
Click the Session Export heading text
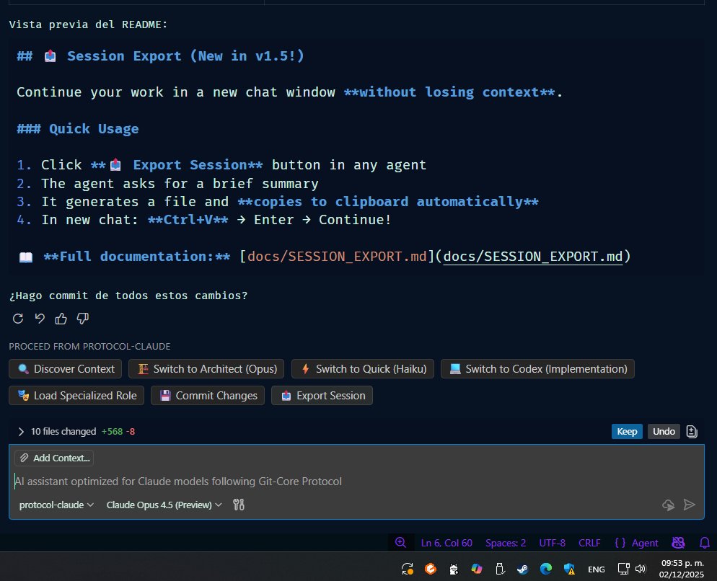(185, 56)
